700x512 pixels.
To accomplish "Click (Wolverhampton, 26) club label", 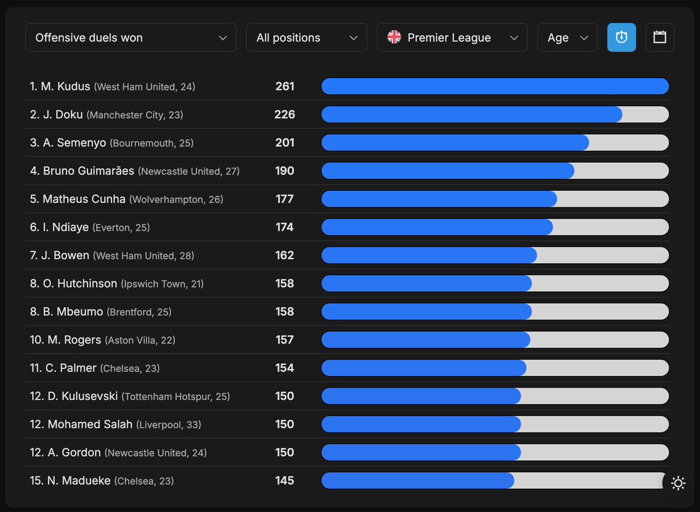I will [176, 199].
